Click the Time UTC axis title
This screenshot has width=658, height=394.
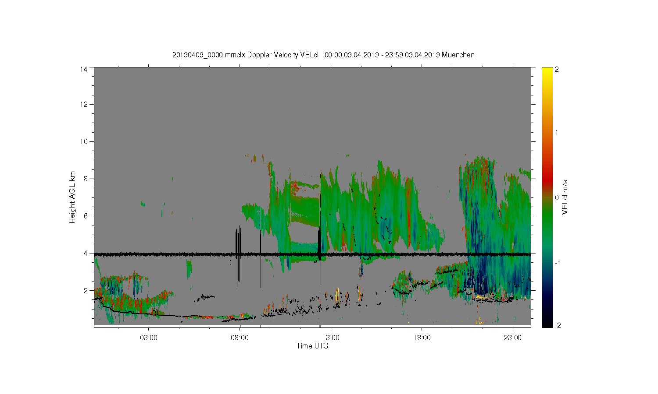312,346
